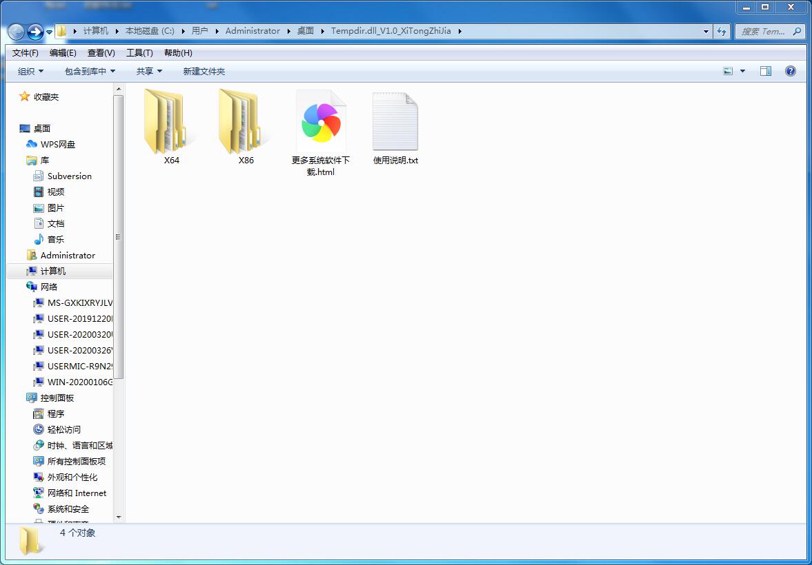
Task: Click the sidebar scroll down arrow
Action: [119, 517]
